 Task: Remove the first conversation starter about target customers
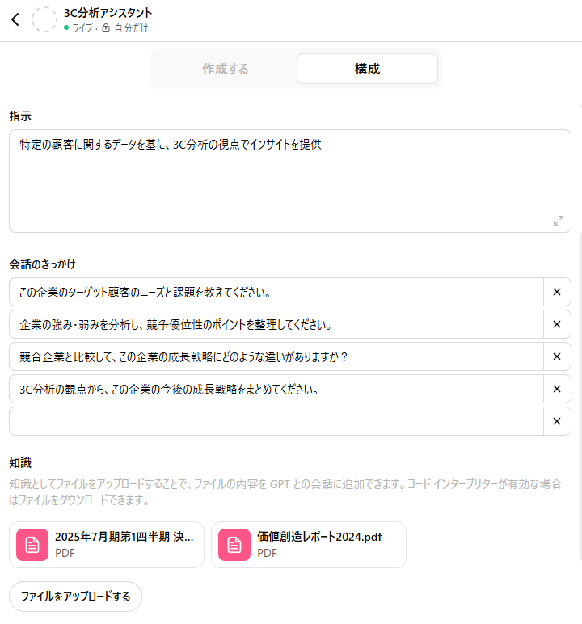click(557, 292)
